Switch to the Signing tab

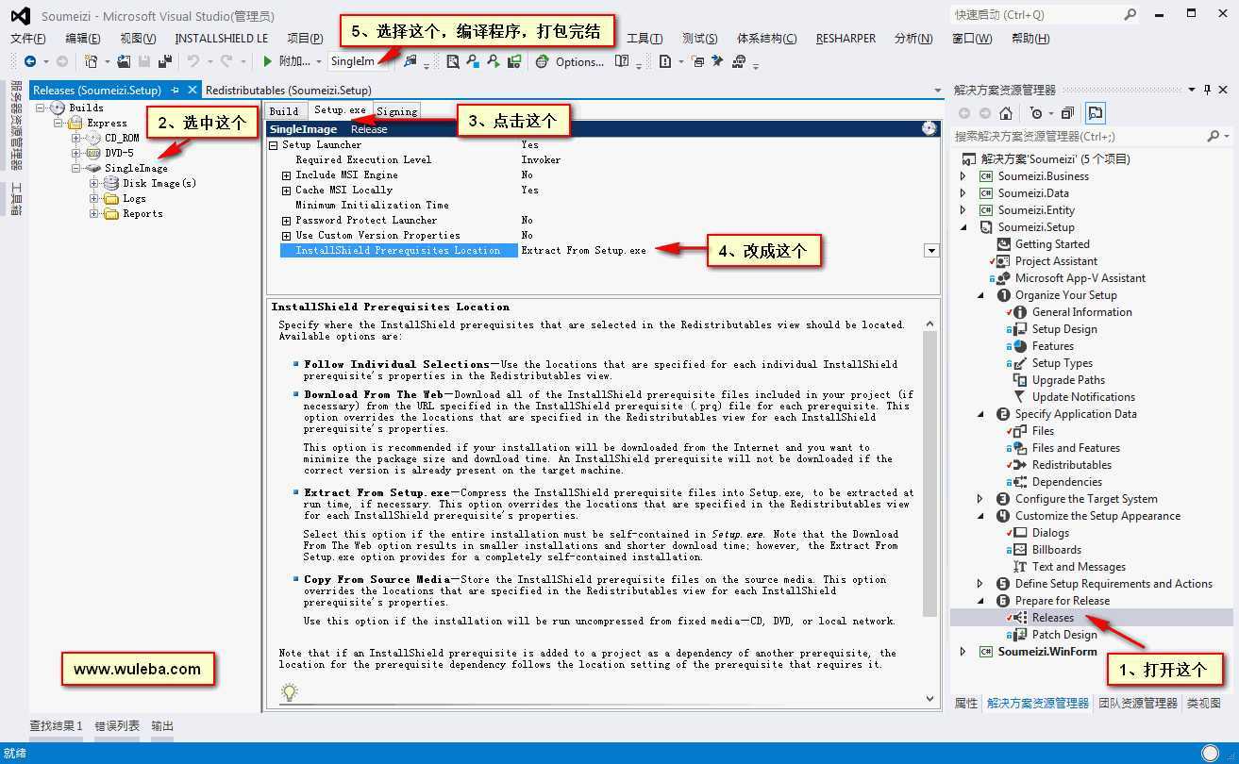[x=396, y=111]
